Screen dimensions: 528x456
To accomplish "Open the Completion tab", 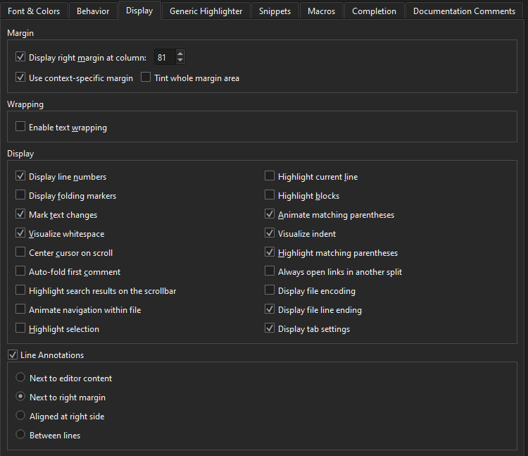I will tap(374, 11).
